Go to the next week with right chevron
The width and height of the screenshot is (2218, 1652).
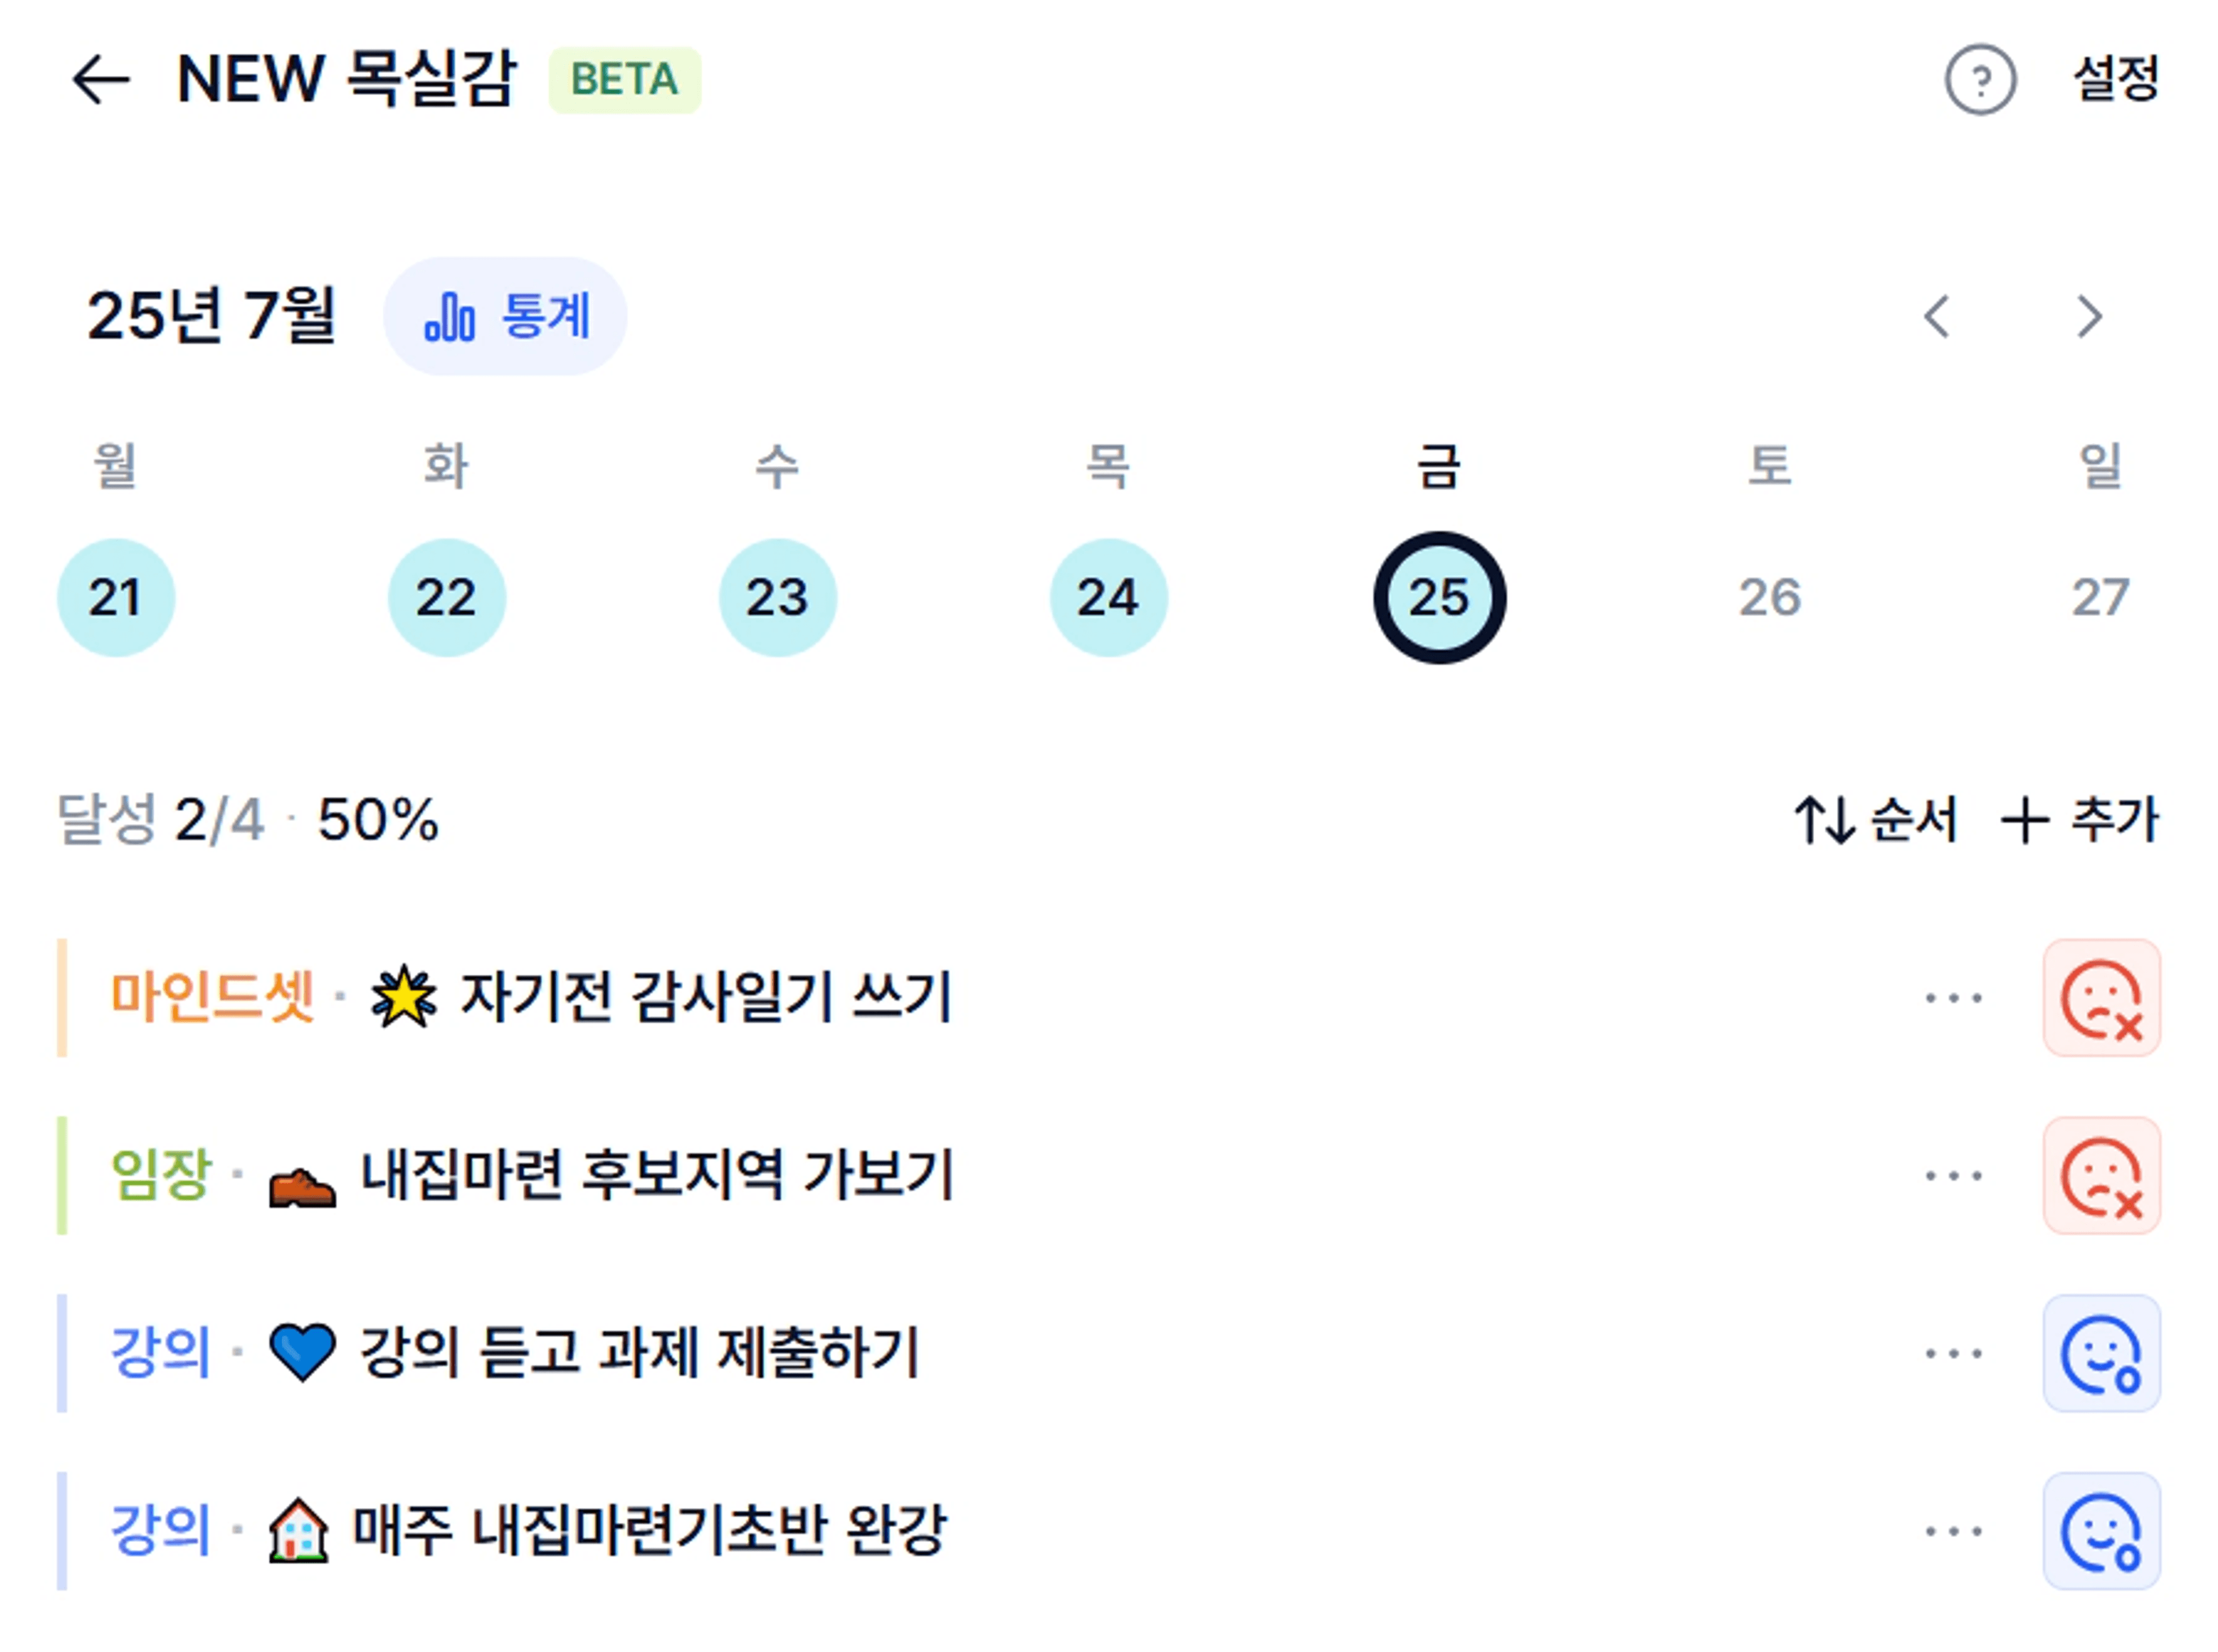click(x=2089, y=317)
